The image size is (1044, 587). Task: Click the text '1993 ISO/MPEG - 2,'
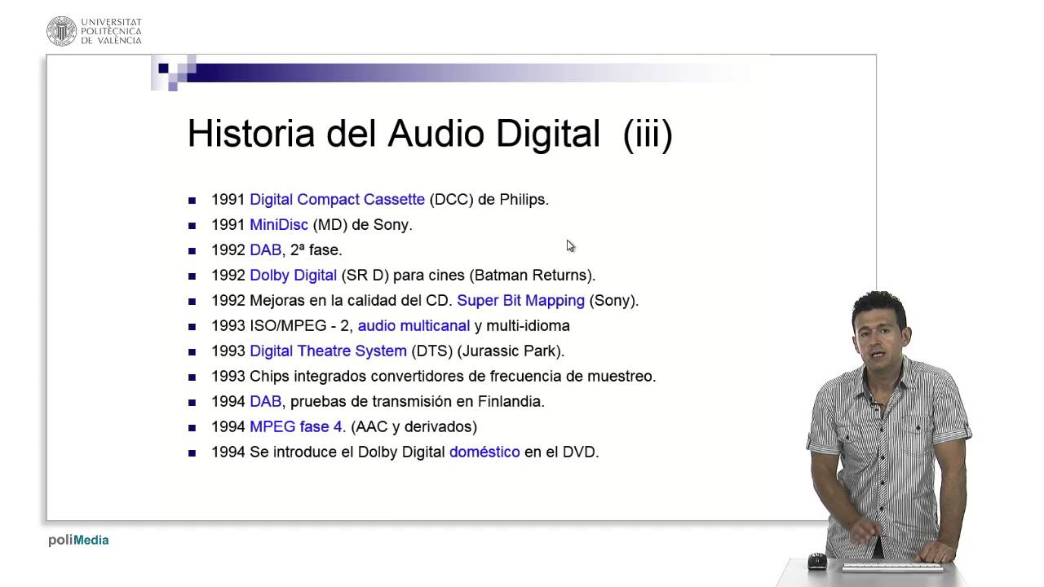(x=282, y=326)
